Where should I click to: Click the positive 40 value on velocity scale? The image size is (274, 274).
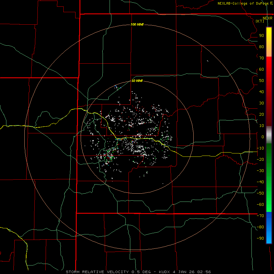pos(262,92)
